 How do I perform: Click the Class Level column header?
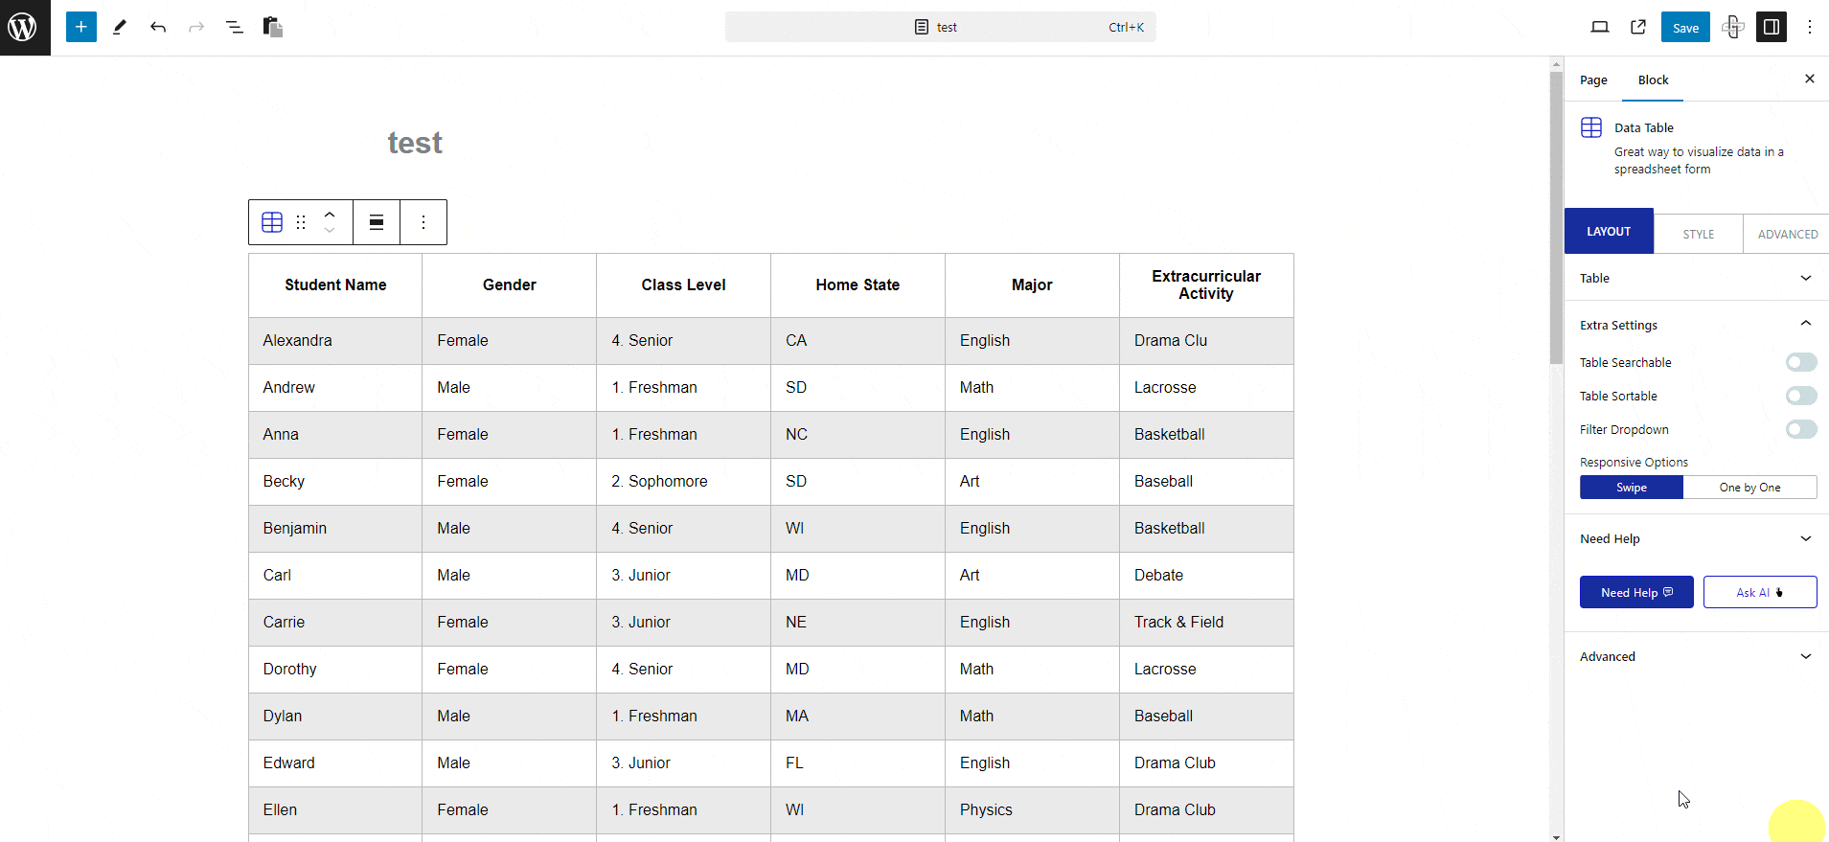[683, 284]
